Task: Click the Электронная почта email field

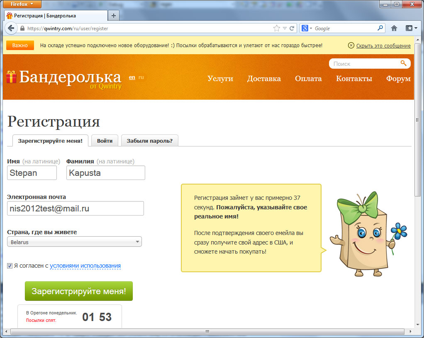Action: [76, 209]
